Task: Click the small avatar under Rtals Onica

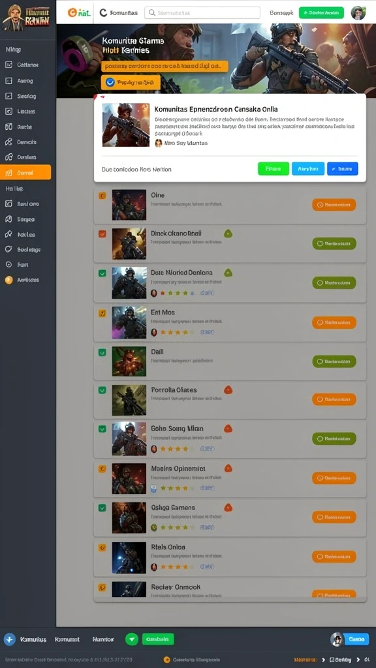Action: point(154,567)
